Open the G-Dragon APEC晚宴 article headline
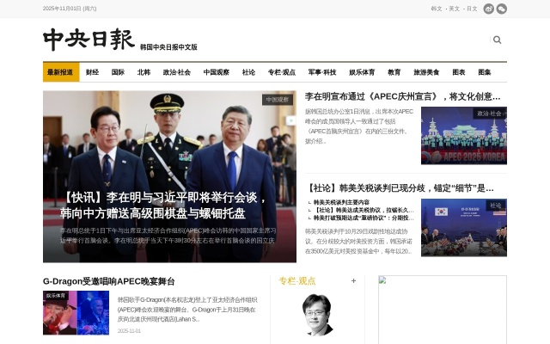This screenshot has height=344, width=550. [x=109, y=281]
